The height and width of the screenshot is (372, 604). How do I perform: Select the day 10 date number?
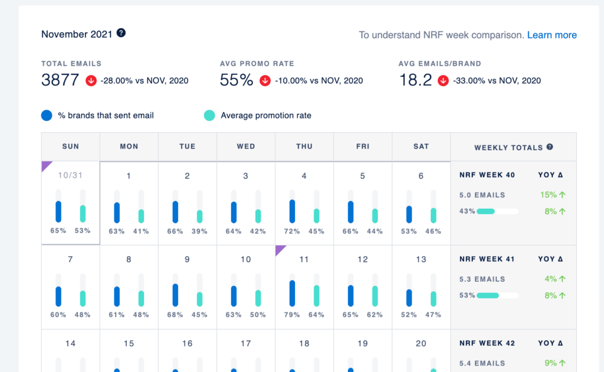[246, 259]
